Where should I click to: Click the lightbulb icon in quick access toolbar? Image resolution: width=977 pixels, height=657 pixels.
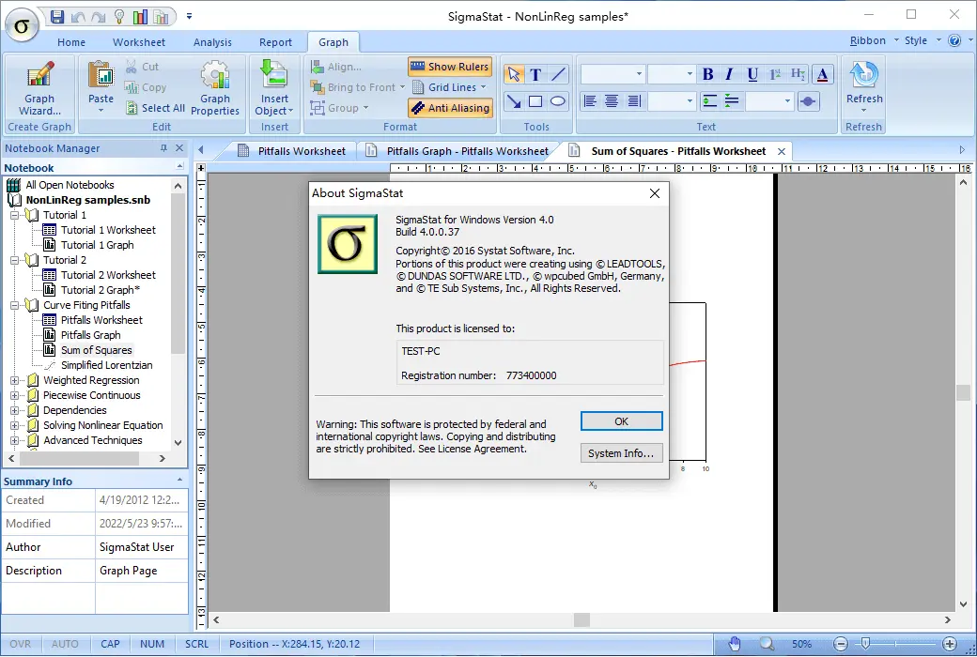[119, 17]
